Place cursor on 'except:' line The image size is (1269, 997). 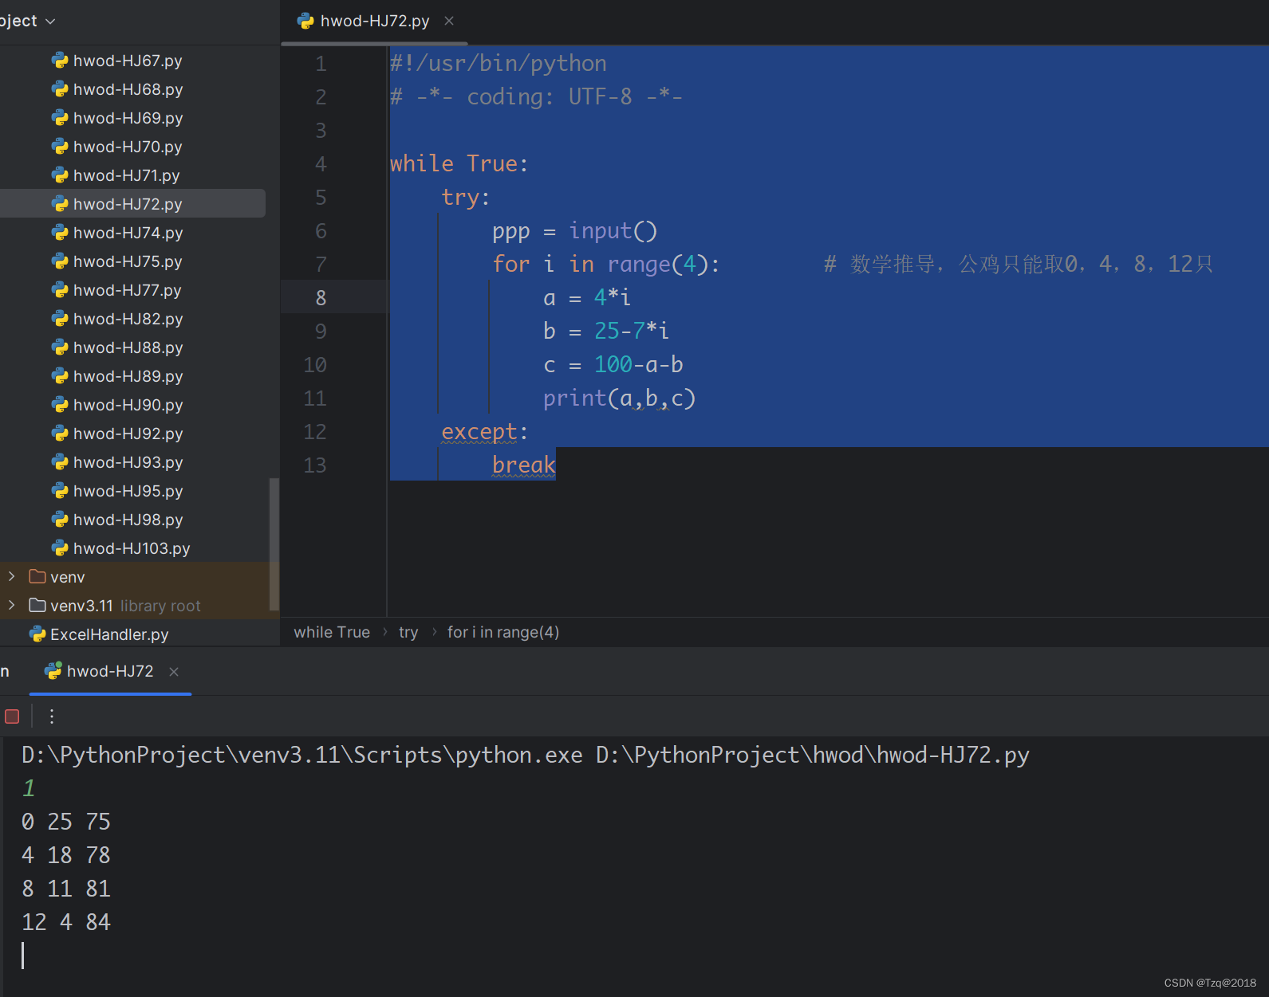click(485, 431)
